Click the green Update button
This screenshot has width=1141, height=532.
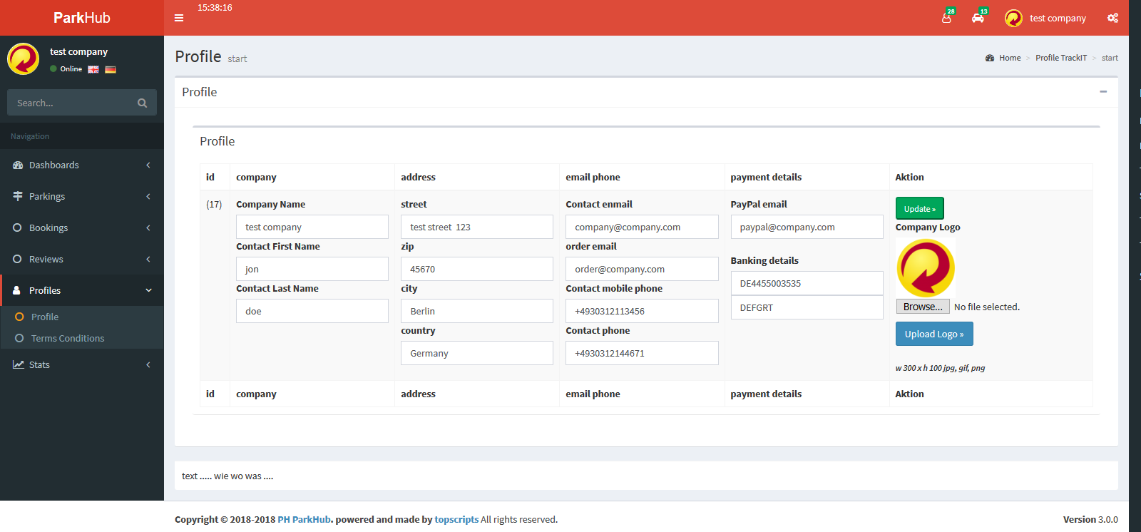[x=919, y=208]
